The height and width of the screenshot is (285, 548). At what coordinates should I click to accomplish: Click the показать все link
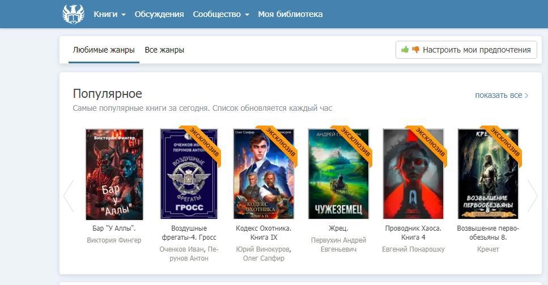tap(498, 95)
